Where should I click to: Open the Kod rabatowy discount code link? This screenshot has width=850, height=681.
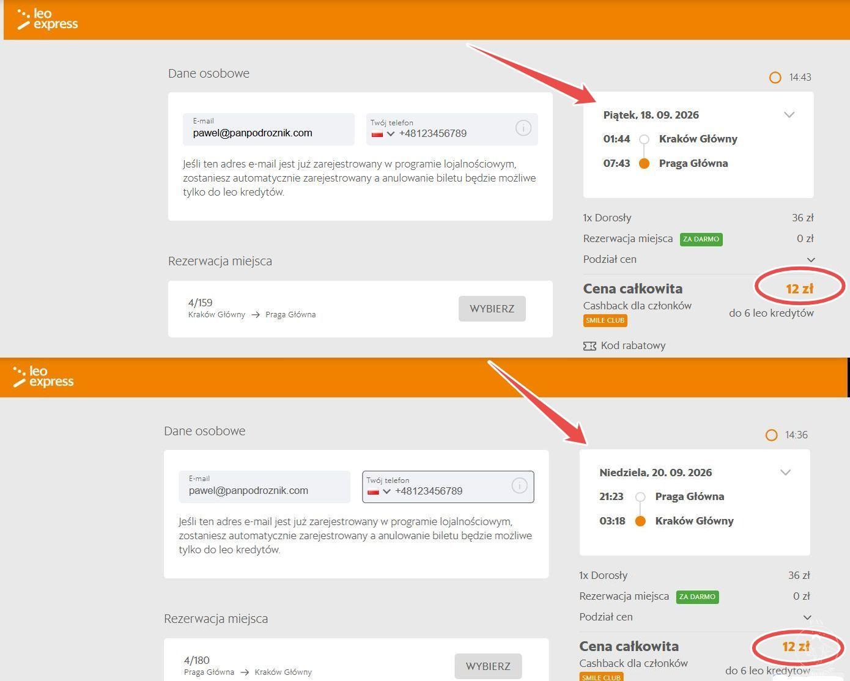(x=633, y=346)
